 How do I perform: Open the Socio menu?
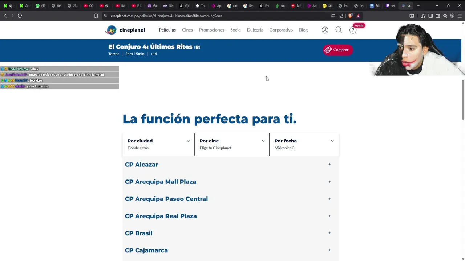[235, 30]
